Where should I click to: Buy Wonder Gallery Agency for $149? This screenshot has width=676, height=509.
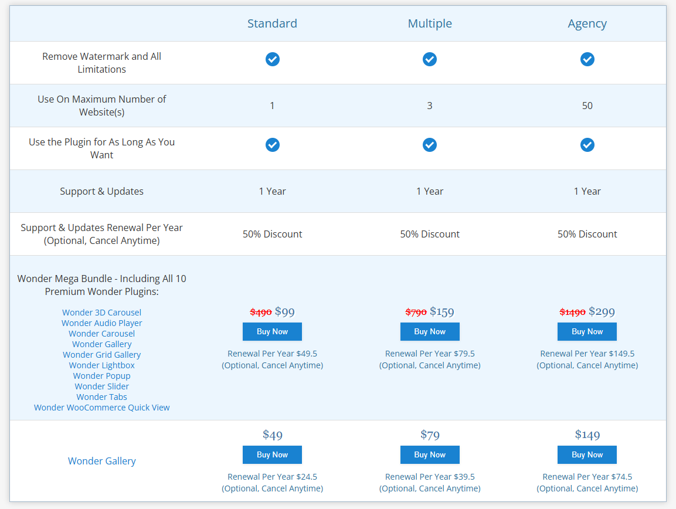(x=587, y=454)
